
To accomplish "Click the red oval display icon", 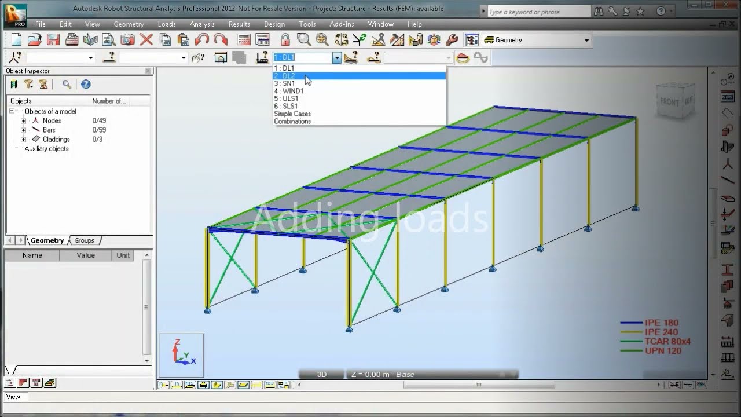I will pos(463,57).
